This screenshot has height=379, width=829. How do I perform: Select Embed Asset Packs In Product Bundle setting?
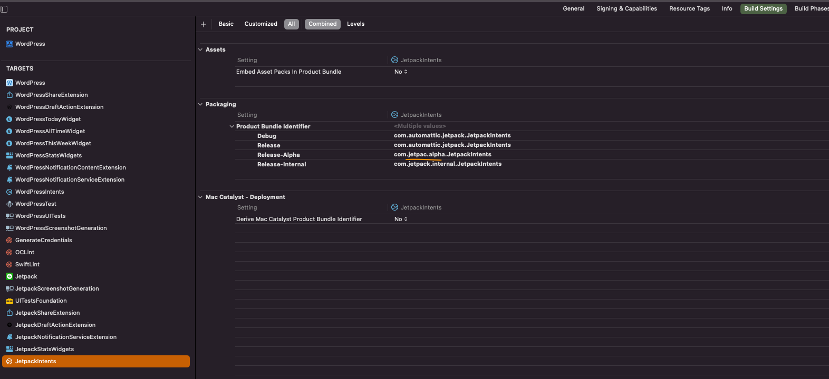tap(288, 72)
